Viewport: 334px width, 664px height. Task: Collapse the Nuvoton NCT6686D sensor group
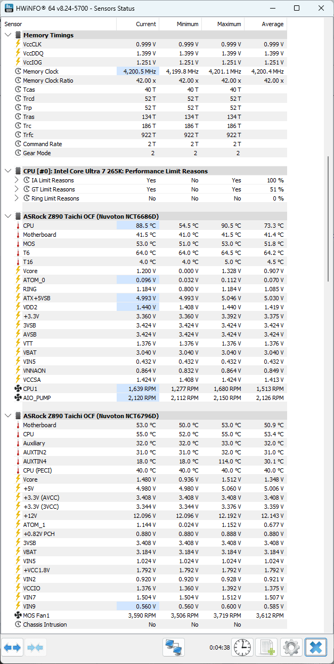tap(7, 217)
